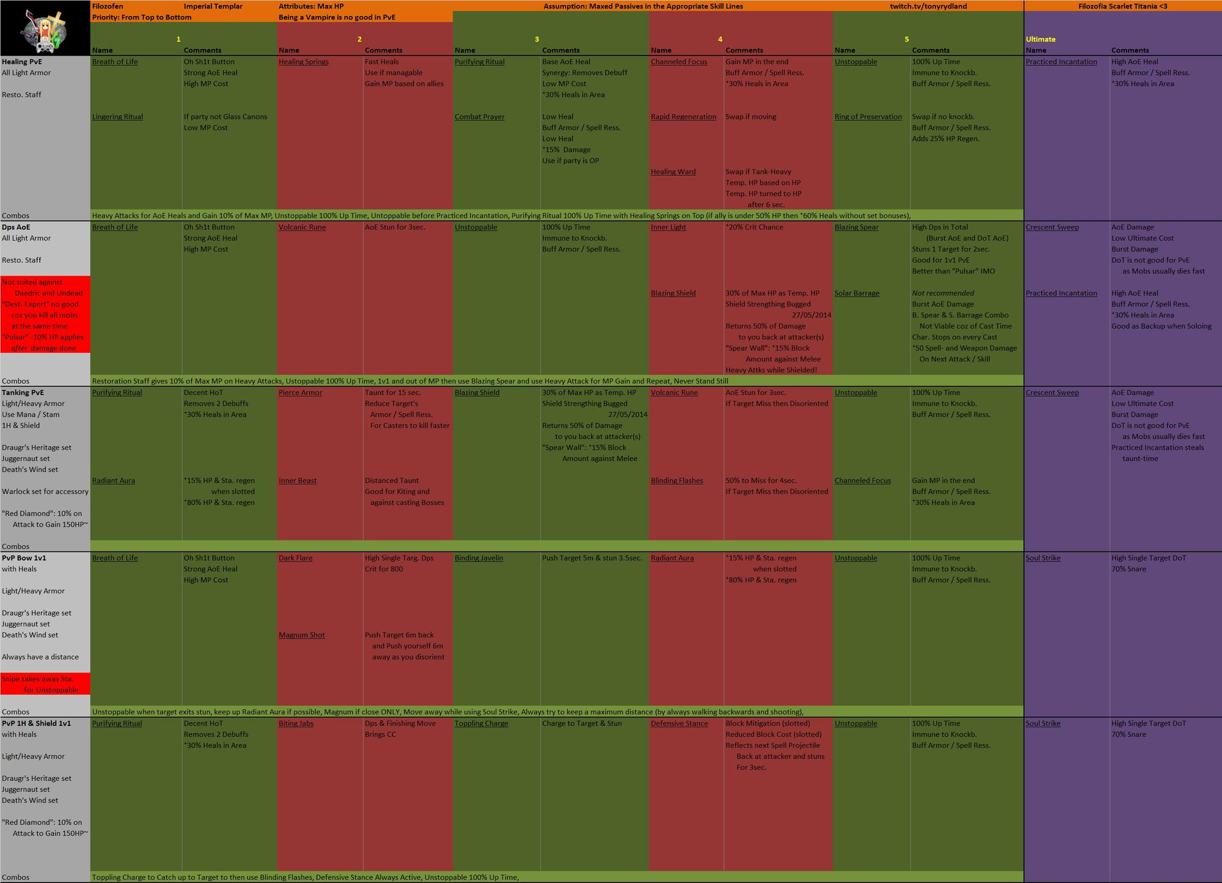
Task: Select the Pierce Armor skill name
Action: pos(301,393)
